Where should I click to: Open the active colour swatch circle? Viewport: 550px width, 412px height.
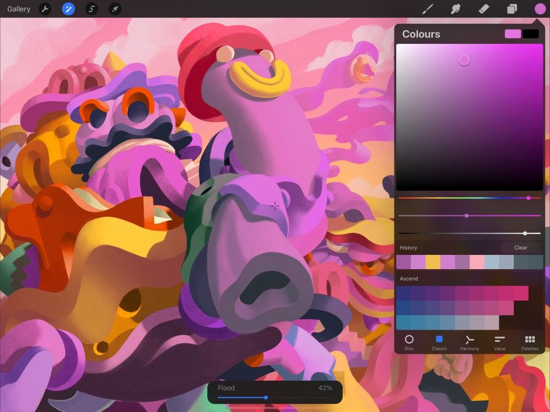540,9
